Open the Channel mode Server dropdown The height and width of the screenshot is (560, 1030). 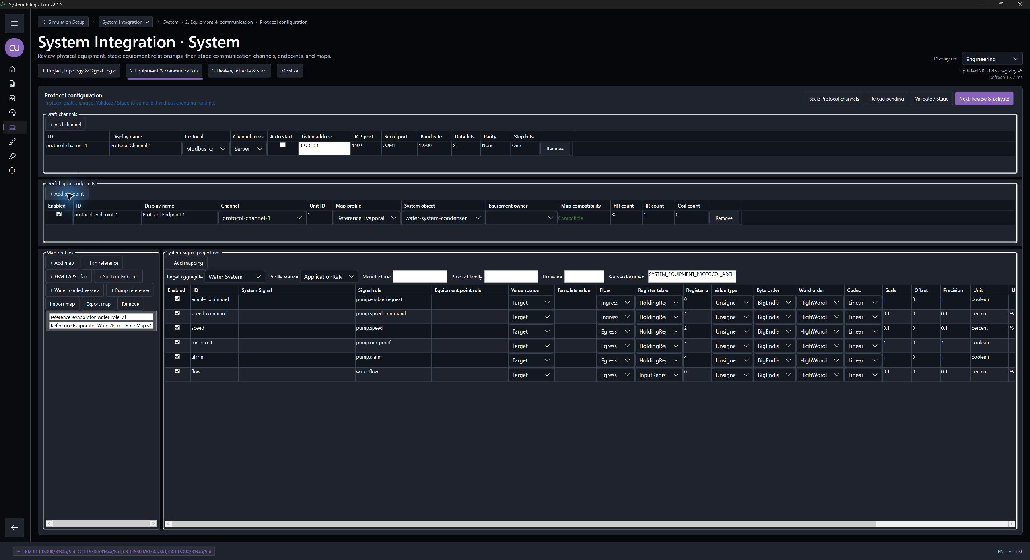248,149
